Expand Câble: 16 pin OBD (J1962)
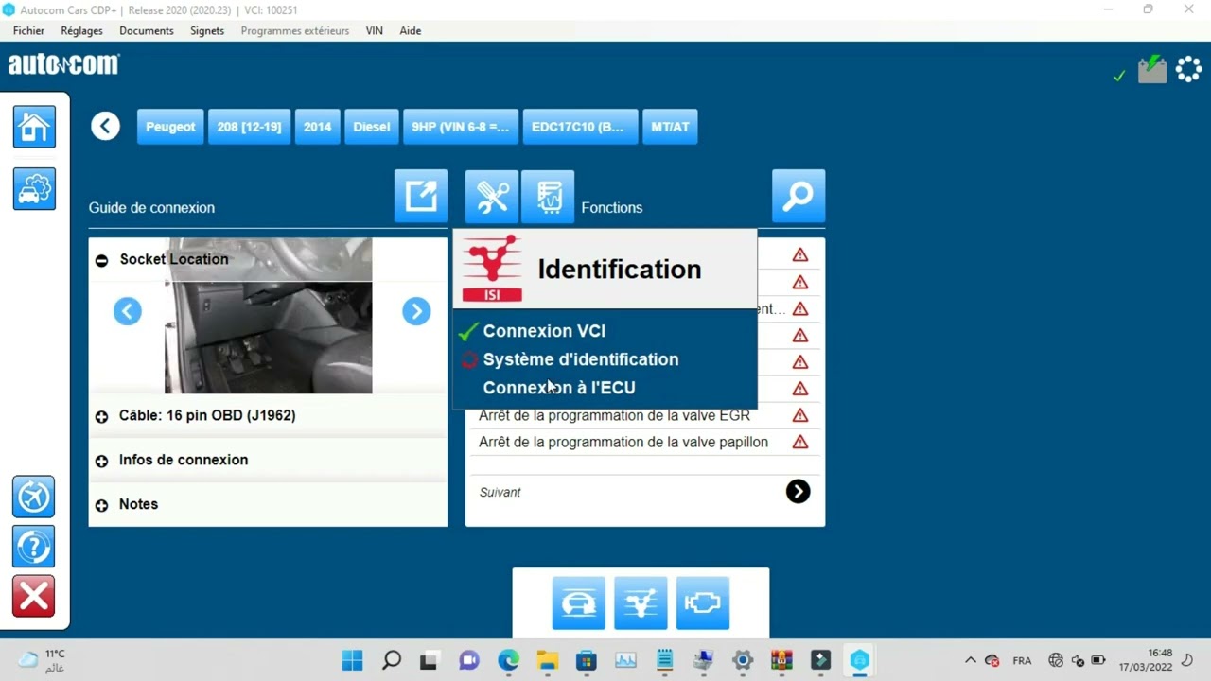Screen dimensions: 1211x681 (x=101, y=416)
